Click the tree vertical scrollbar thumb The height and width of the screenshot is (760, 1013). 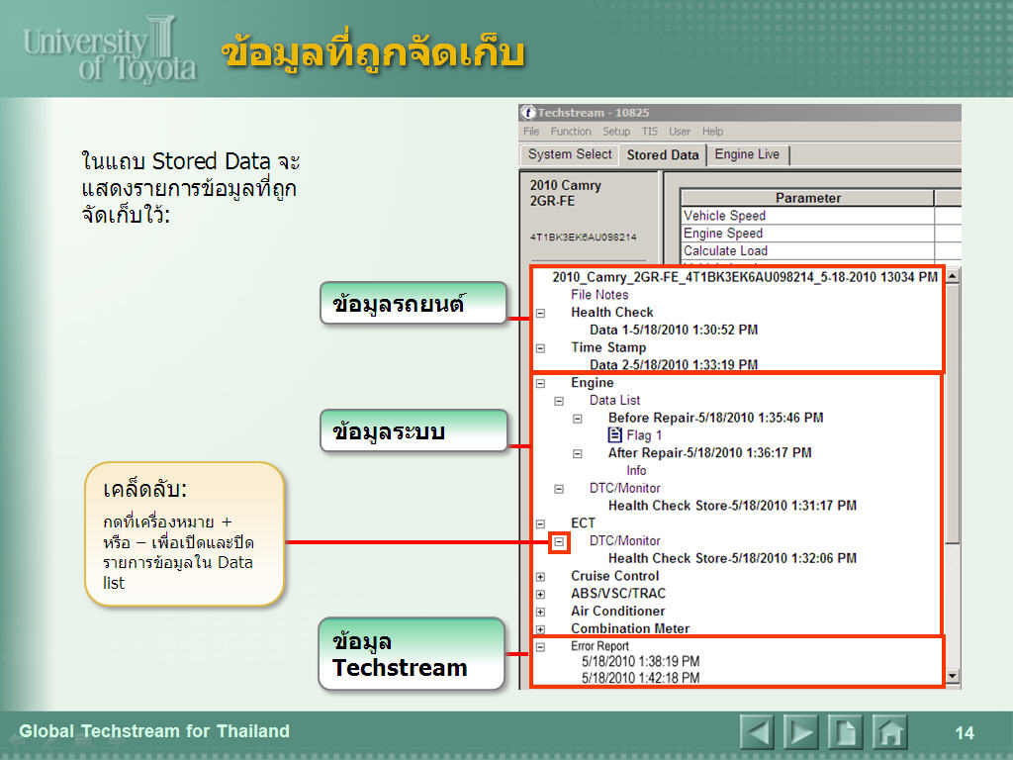(953, 414)
